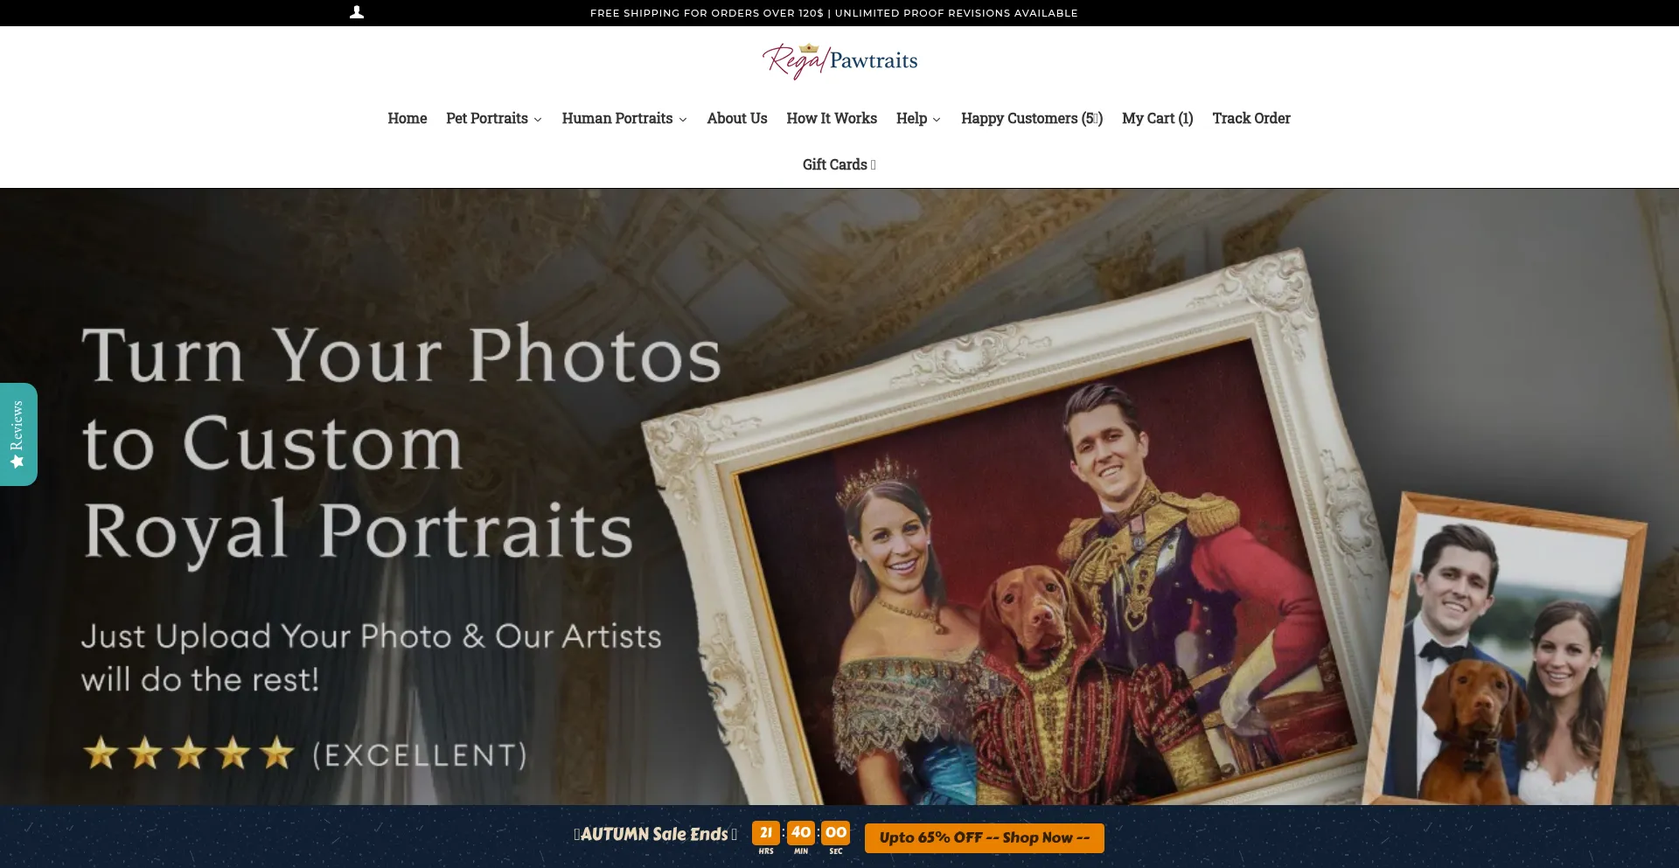The image size is (1679, 868).
Task: Expand the Human Portraits dropdown
Action: click(624, 118)
